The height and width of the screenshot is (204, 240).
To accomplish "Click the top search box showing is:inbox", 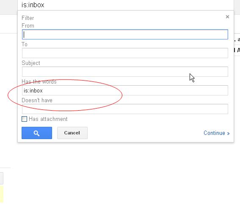I will pyautogui.click(x=126, y=5).
